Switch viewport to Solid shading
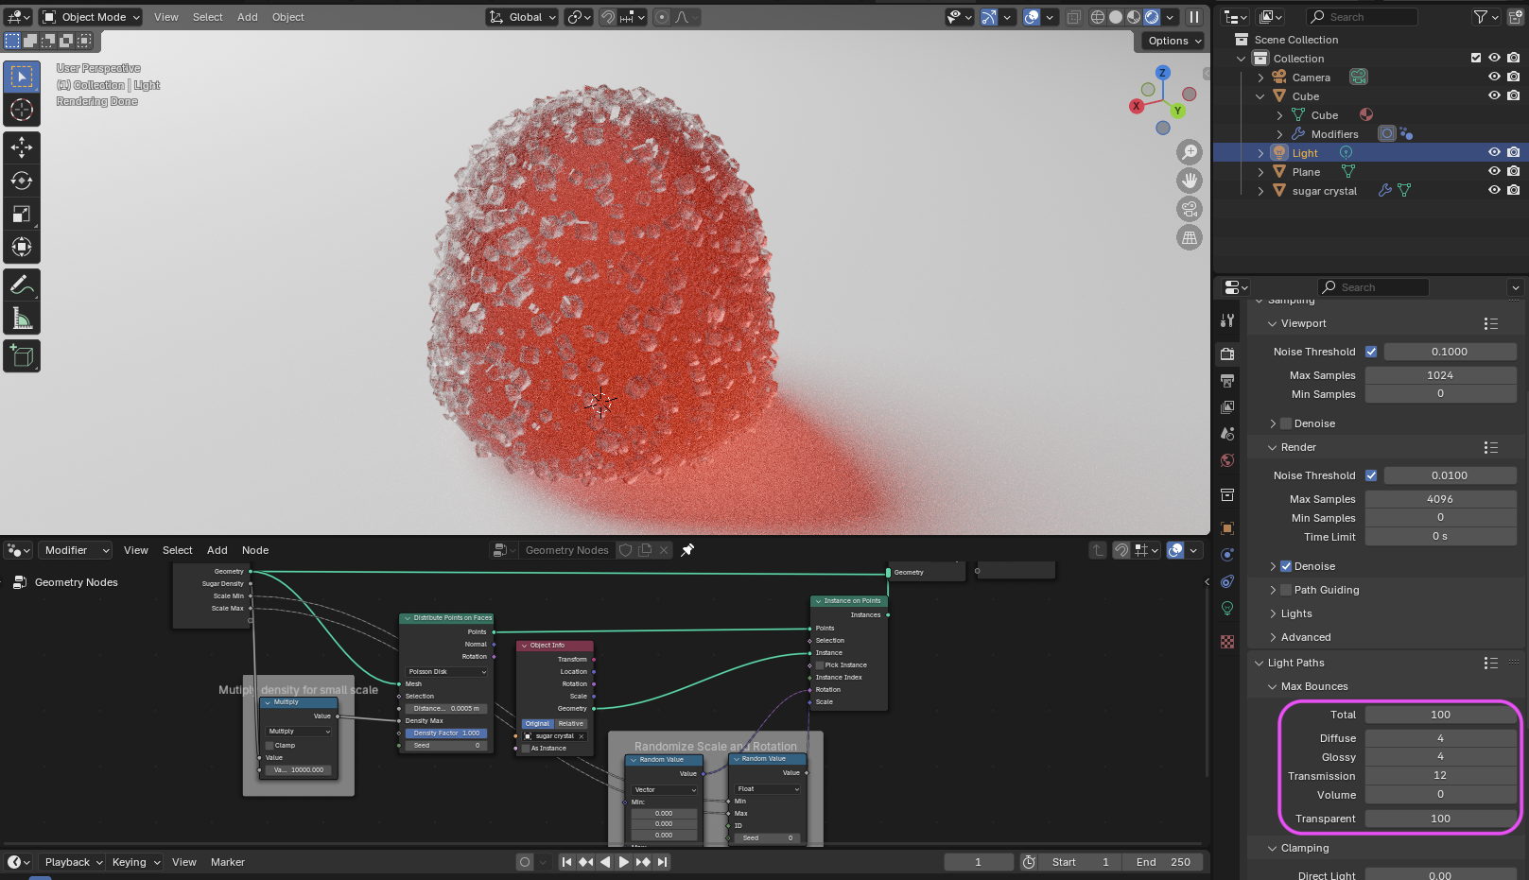 click(1116, 17)
